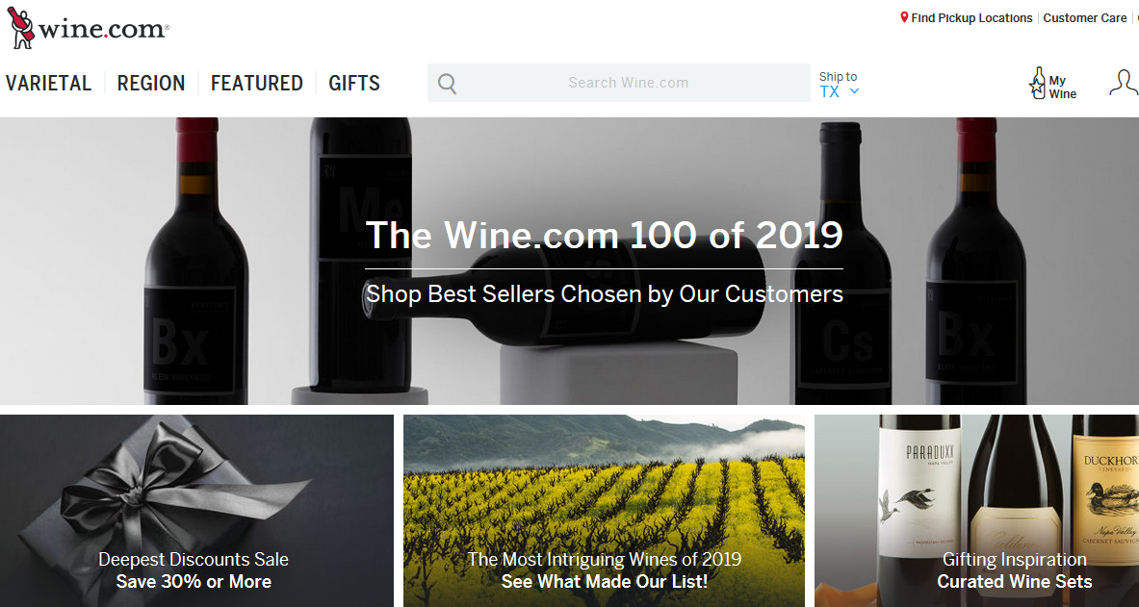Click the search magnifier icon
The width and height of the screenshot is (1139, 607).
click(x=447, y=84)
